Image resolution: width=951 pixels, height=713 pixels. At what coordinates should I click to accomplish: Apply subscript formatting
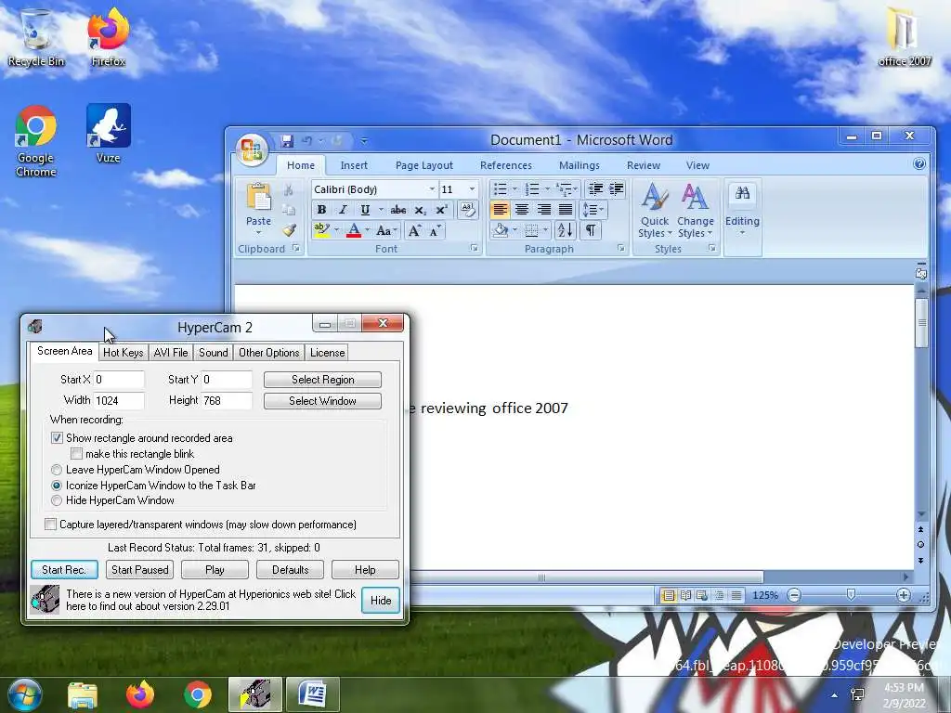(420, 211)
